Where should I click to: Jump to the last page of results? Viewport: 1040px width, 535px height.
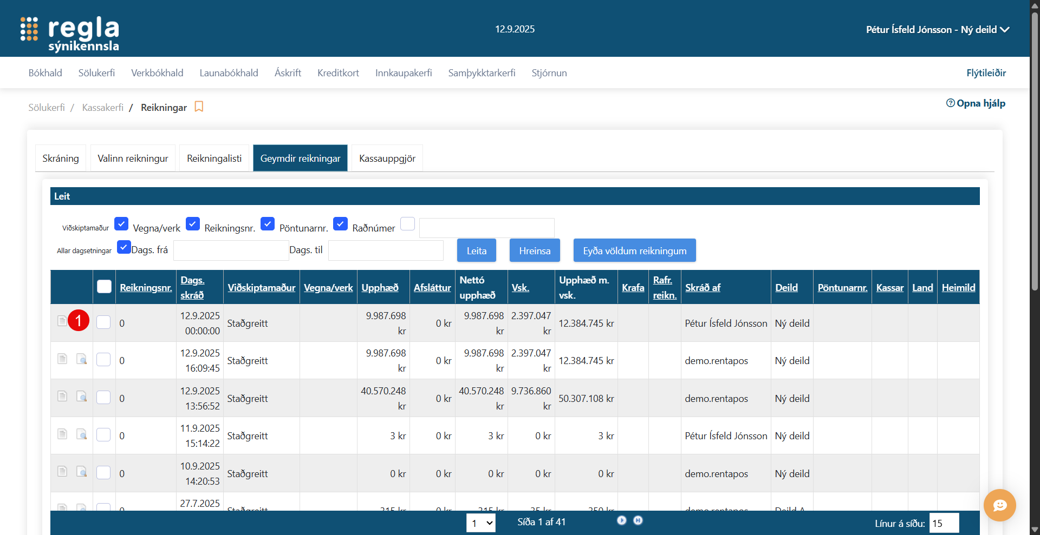click(638, 520)
